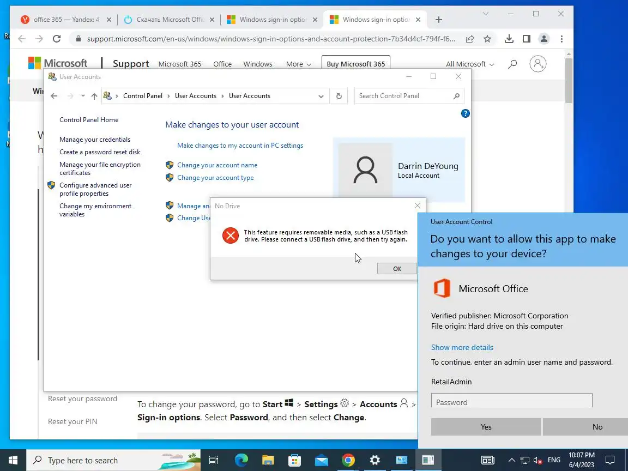
Task: Open Manage your credentials
Action: [x=95, y=140]
